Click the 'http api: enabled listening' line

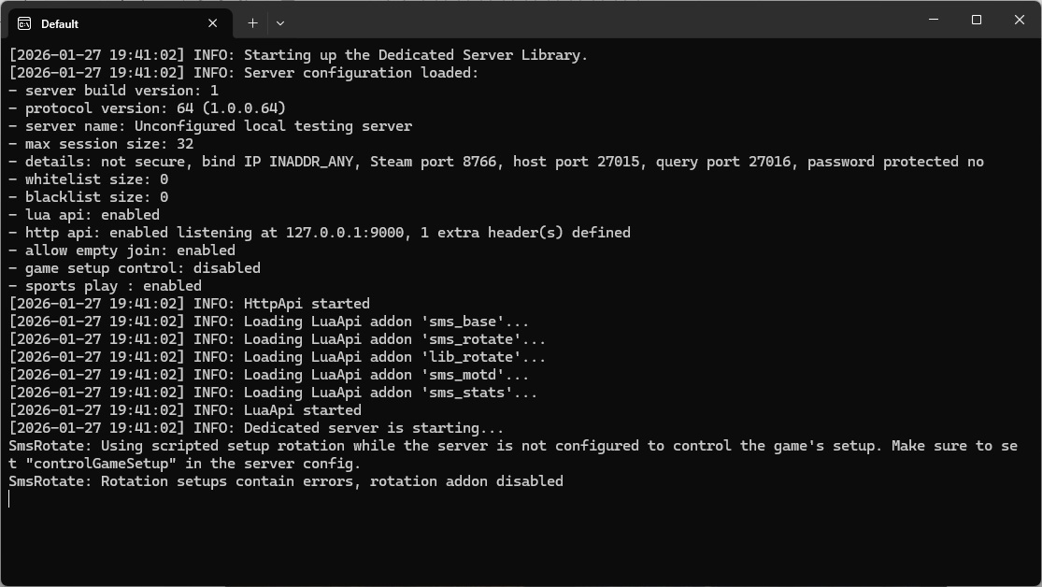click(x=318, y=233)
